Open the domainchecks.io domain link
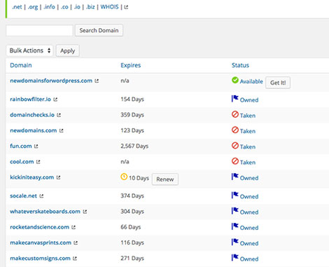Screen dimensions: 329x267 pos(32,115)
